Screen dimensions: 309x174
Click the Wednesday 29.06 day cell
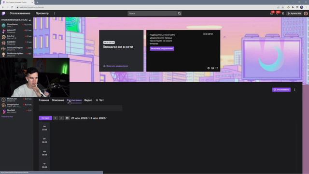44,153
